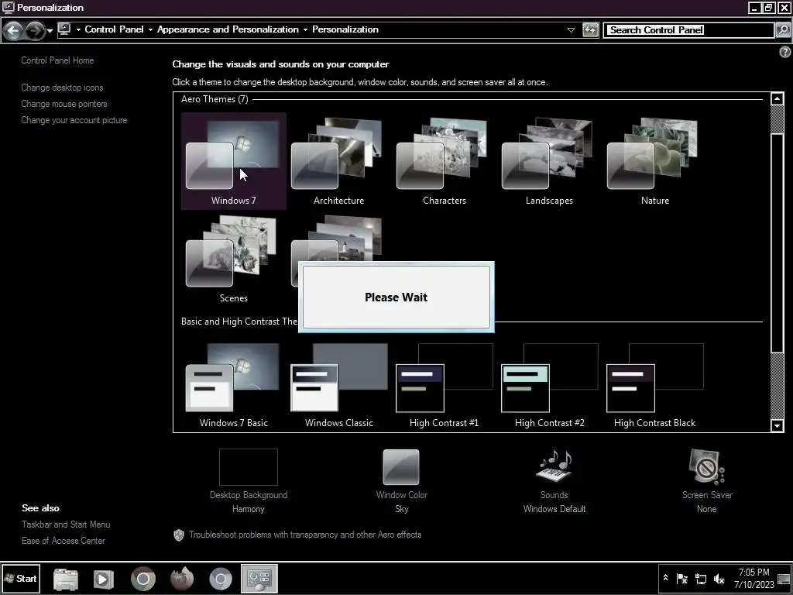This screenshot has width=793, height=595.
Task: Go back with the Back arrow
Action: [x=14, y=30]
